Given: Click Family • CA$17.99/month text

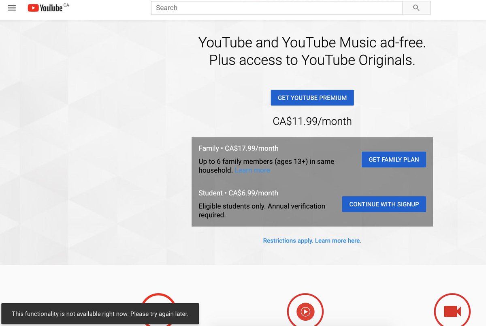Looking at the screenshot, I should [x=239, y=148].
